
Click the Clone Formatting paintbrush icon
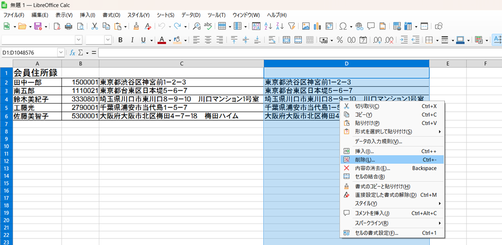136,26
